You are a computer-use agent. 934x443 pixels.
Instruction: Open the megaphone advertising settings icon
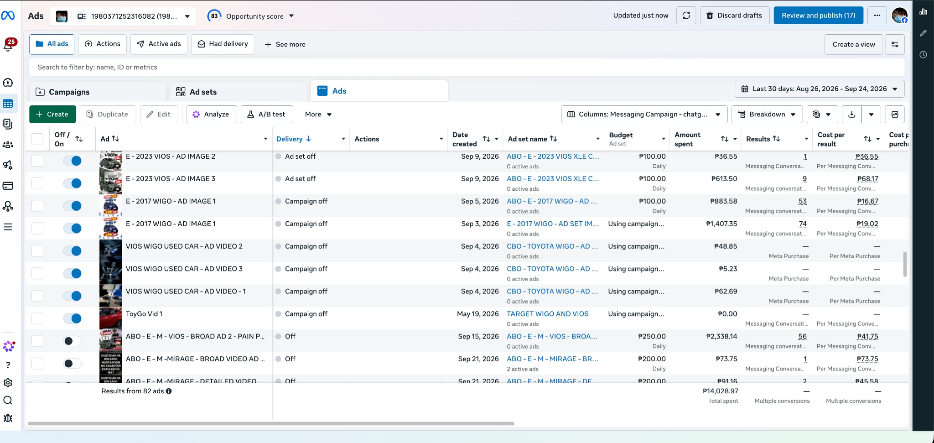point(8,165)
